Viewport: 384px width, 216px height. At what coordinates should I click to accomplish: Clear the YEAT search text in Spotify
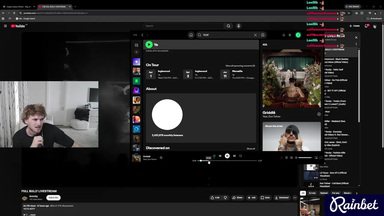(x=255, y=35)
